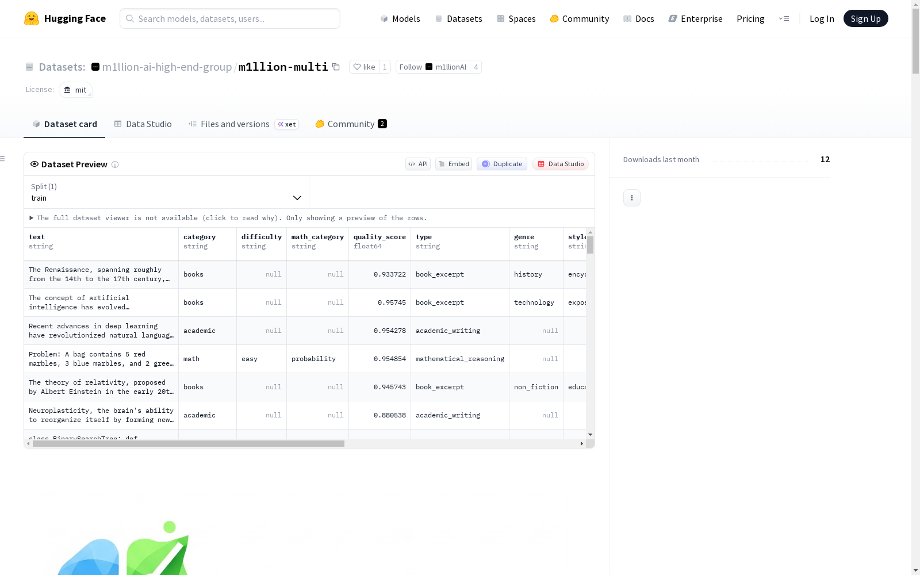This screenshot has height=575, width=920.
Task: Open Enterprise in the top navigation
Action: [x=695, y=19]
